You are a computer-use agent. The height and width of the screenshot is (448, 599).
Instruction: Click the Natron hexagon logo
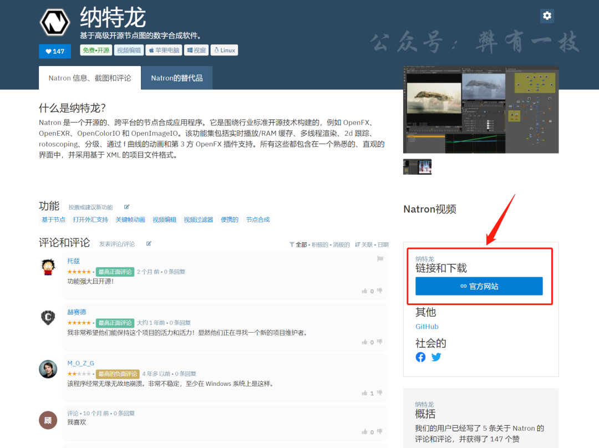click(x=54, y=22)
